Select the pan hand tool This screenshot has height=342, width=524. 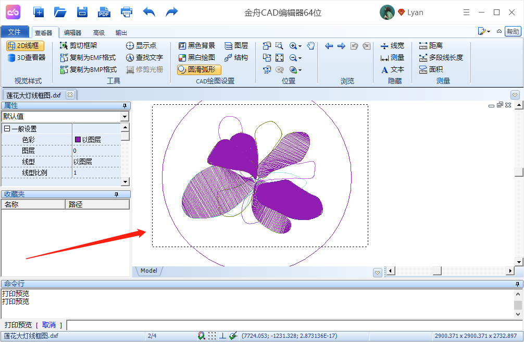(311, 46)
